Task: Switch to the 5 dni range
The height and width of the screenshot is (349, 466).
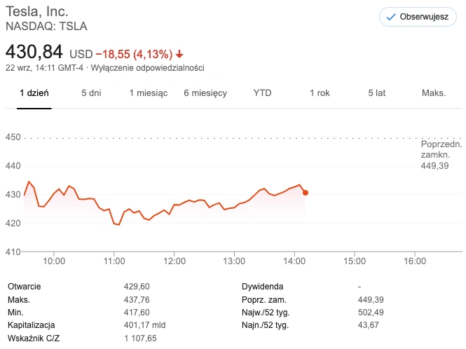Action: point(91,93)
